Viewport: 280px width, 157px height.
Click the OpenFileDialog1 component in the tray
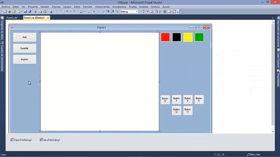pyautogui.click(x=21, y=140)
